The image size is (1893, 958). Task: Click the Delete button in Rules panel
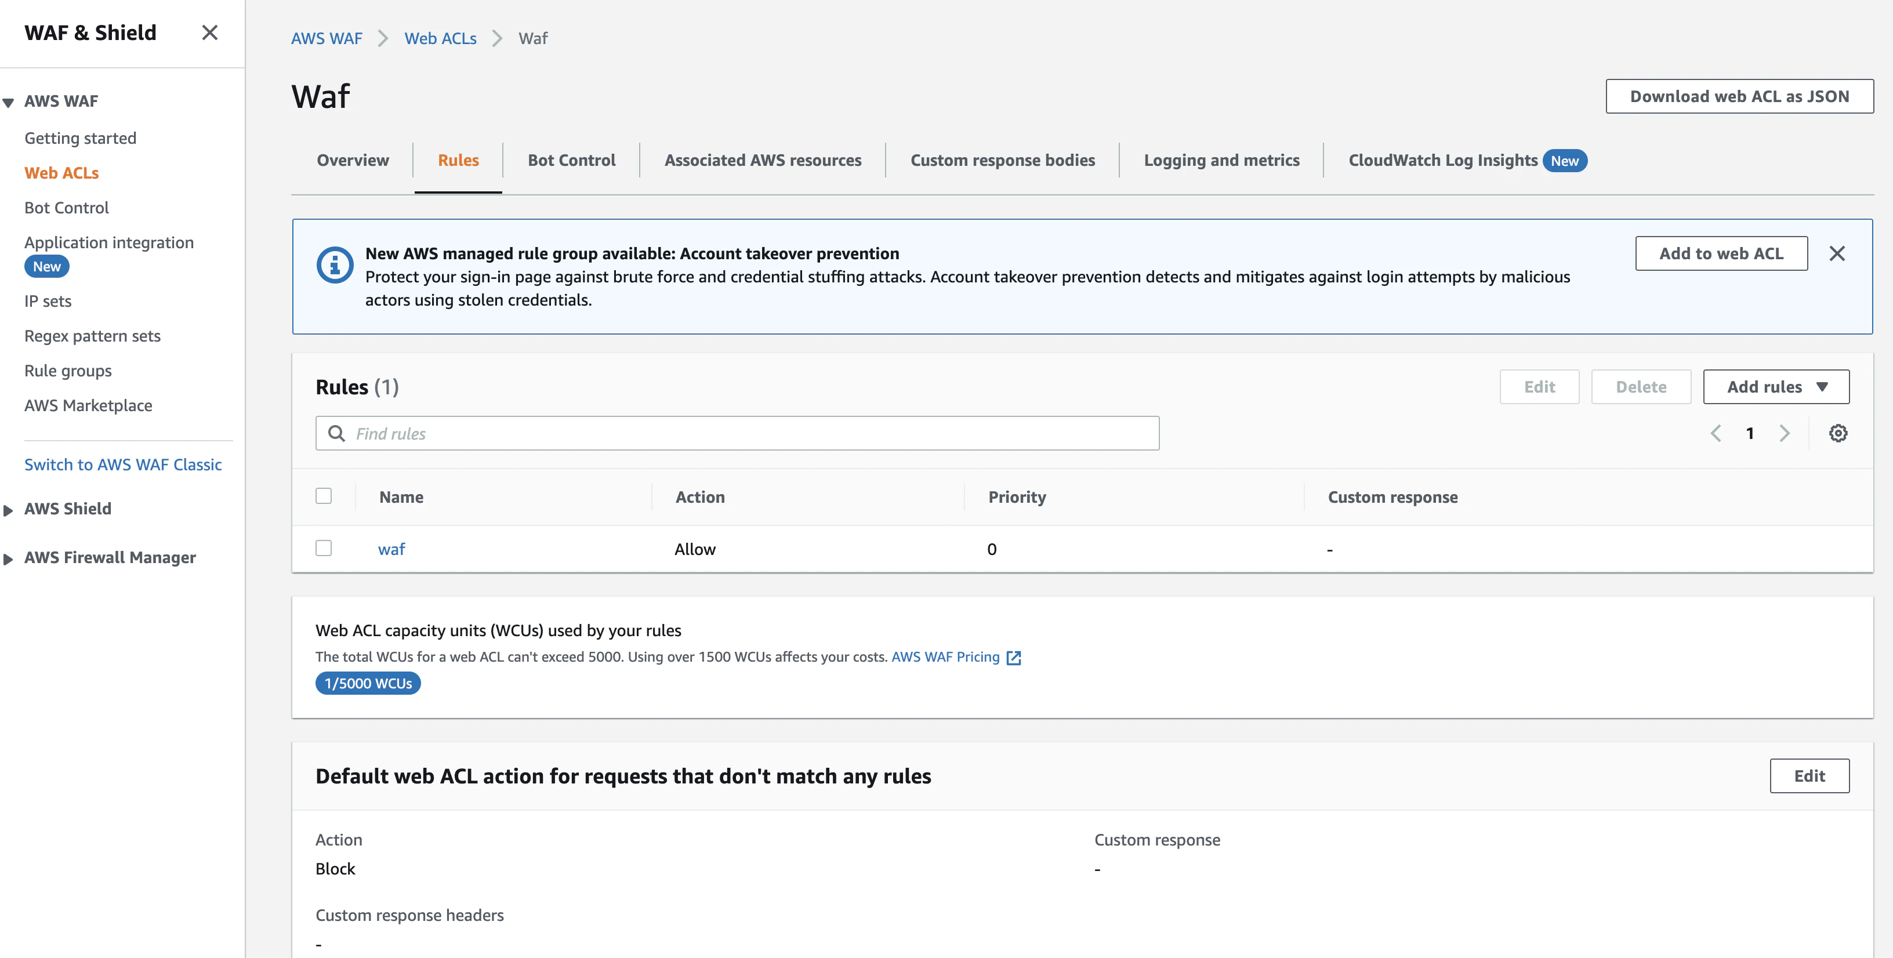(x=1641, y=387)
